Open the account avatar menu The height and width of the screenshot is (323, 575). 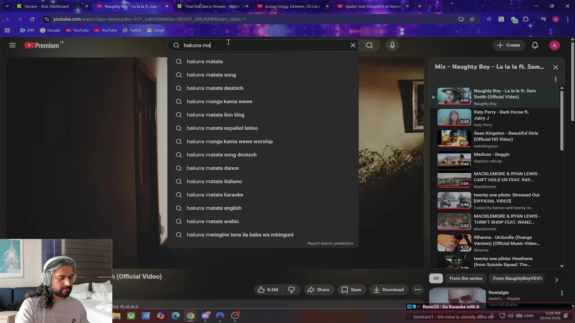point(554,45)
